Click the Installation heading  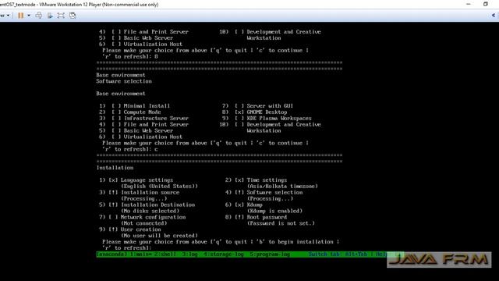click(115, 168)
